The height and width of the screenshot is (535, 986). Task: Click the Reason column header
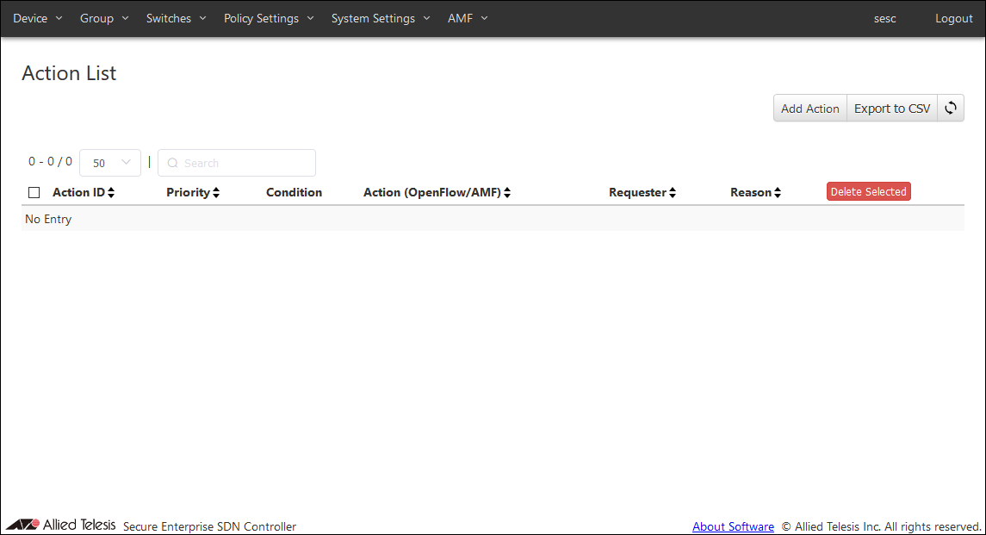[x=750, y=193]
